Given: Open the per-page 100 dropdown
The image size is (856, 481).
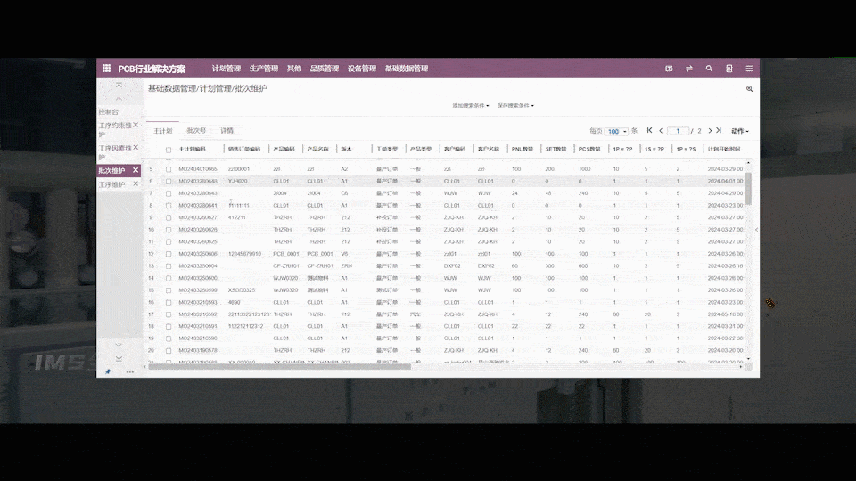Looking at the screenshot, I should pos(616,132).
